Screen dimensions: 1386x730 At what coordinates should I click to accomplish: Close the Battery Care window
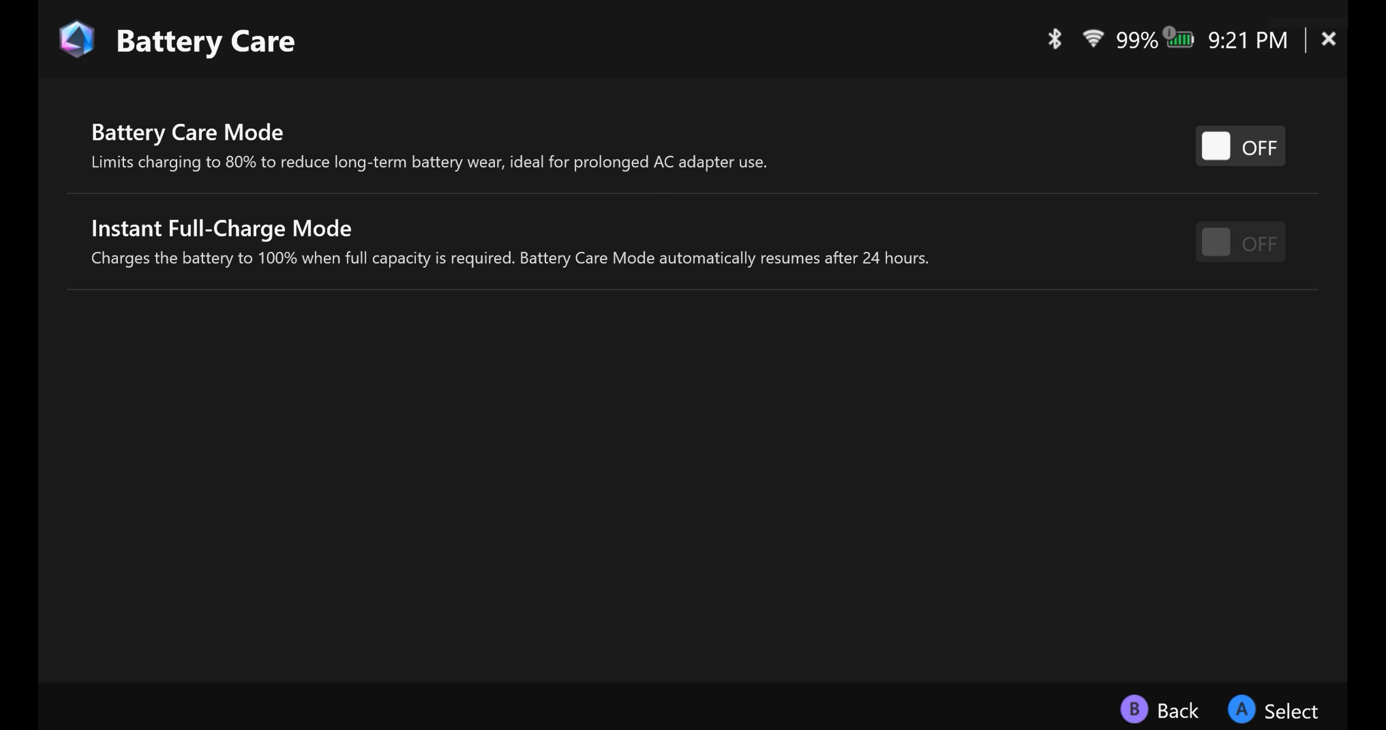coord(1328,39)
